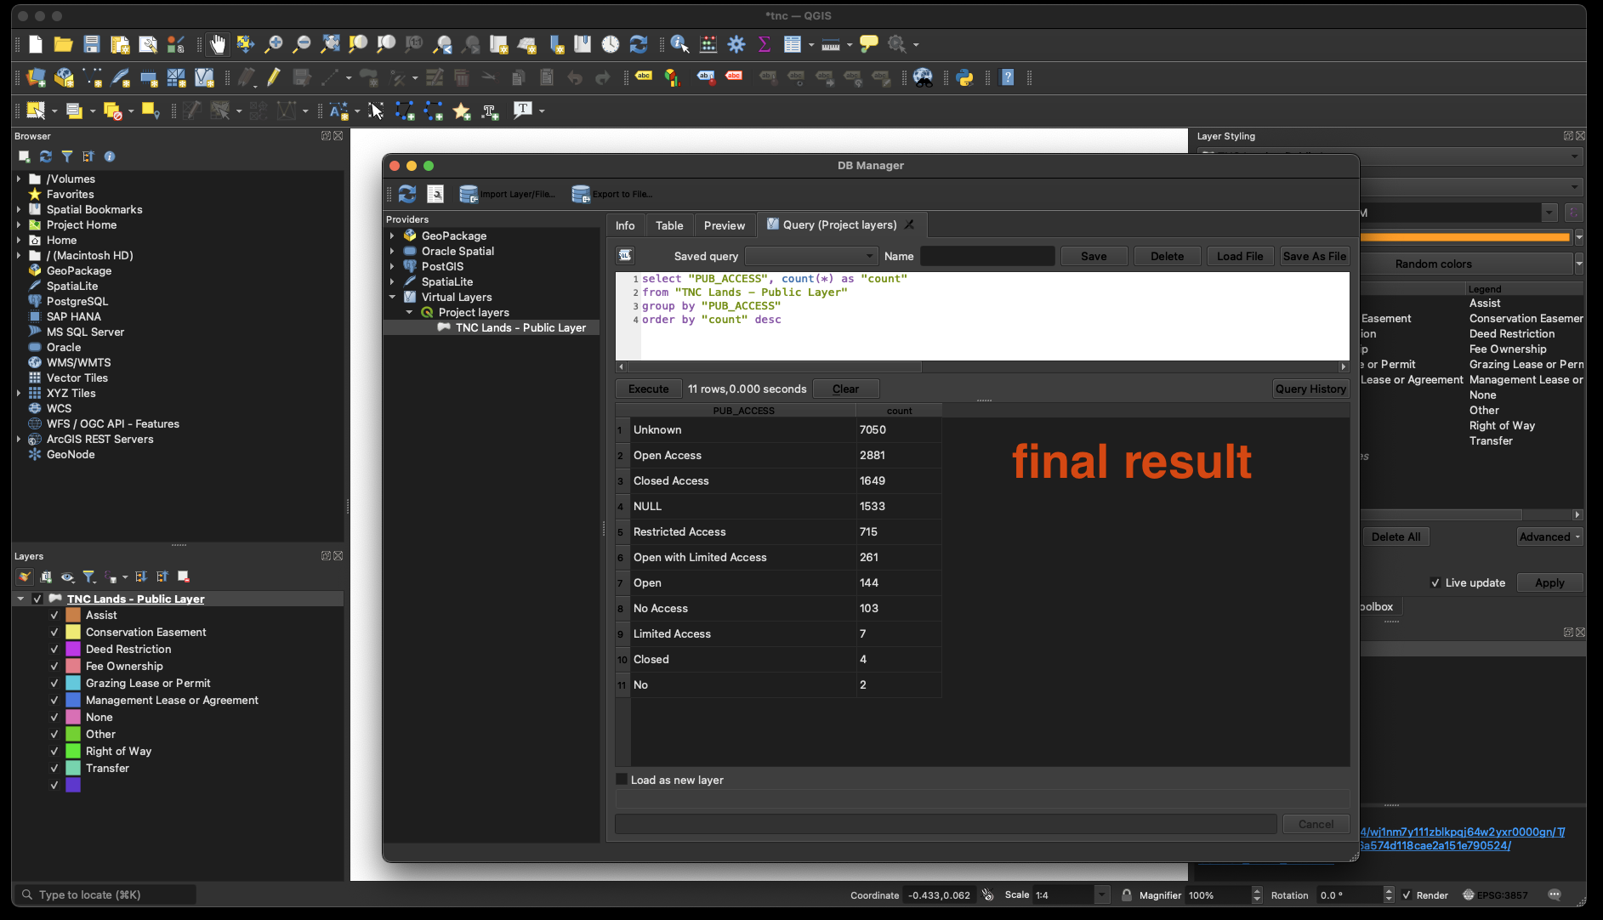Click the Help question mark icon
Screen dimensions: 1603x920
pyautogui.click(x=1008, y=77)
